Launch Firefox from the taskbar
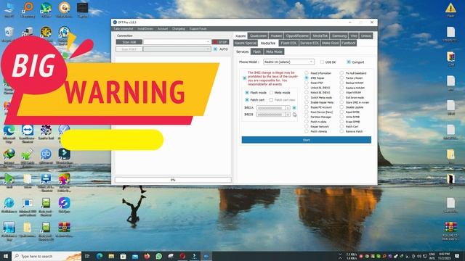The height and width of the screenshot is (261, 465). point(147,256)
